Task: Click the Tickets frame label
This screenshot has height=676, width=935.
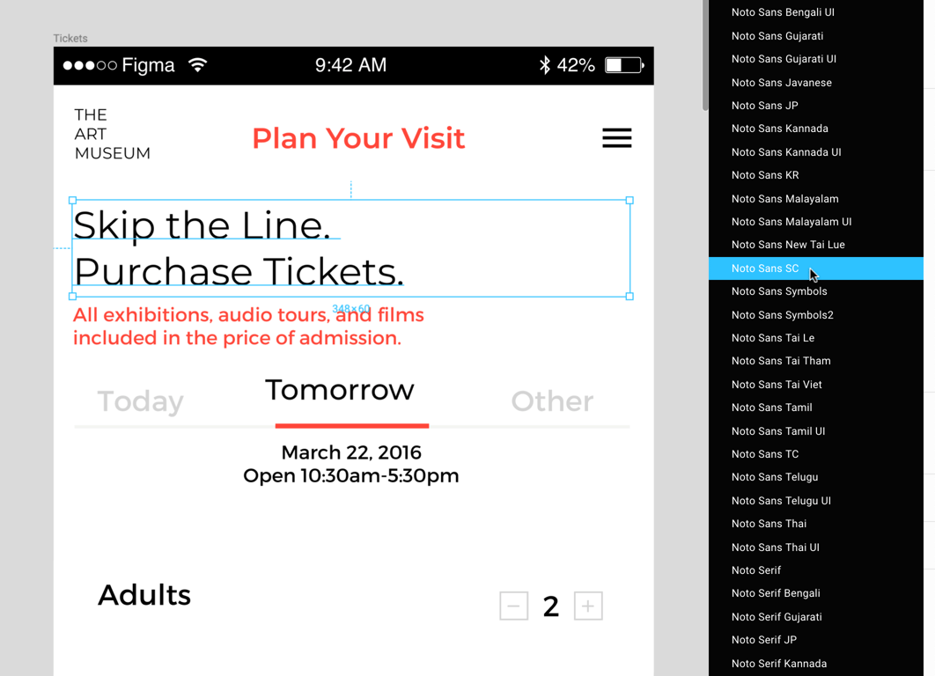Action: point(70,39)
